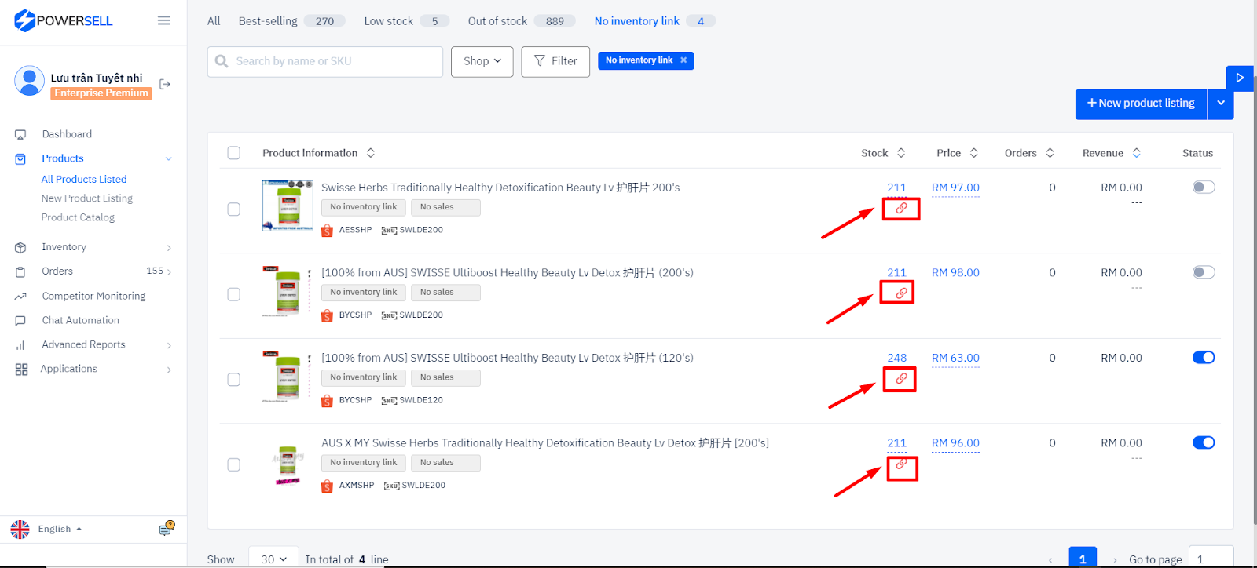Image resolution: width=1257 pixels, height=568 pixels.
Task: Click Swisse Herbs AESSHP product thumbnail
Action: (288, 206)
